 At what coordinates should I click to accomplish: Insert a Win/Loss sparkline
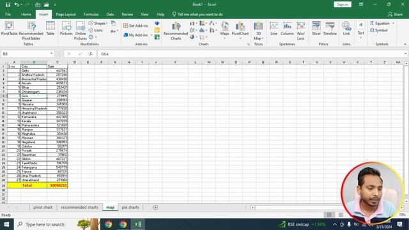(301, 31)
